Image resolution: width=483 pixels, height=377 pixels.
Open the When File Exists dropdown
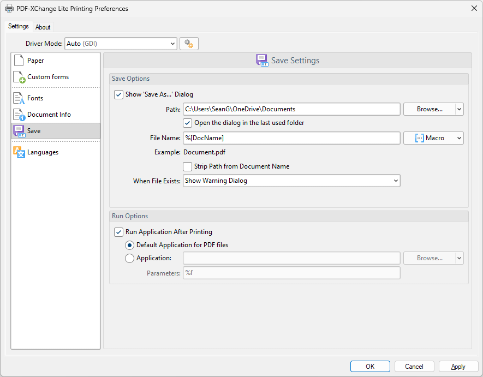click(x=396, y=181)
